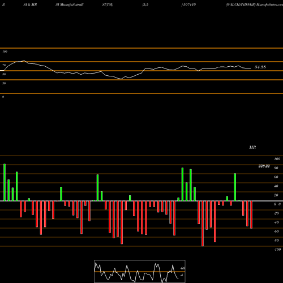The image size is (283, 283).
Task: Open the mini chart thumbnail at the bottom
Action: pos(140,271)
